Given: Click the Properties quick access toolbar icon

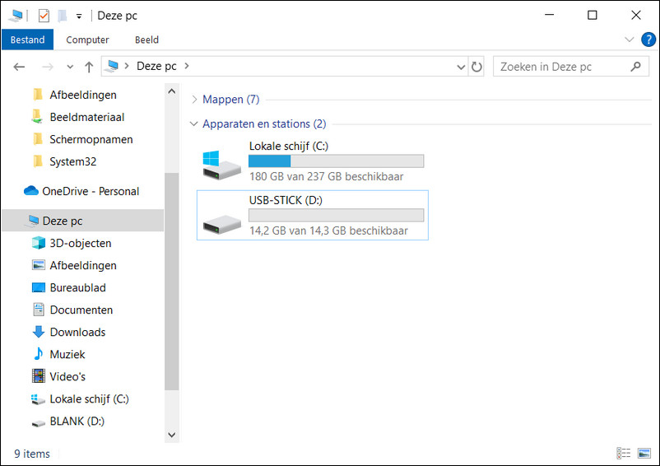Looking at the screenshot, I should coord(44,16).
